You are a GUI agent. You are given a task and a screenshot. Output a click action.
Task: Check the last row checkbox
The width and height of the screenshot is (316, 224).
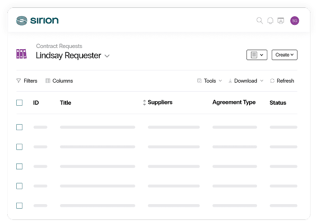(x=19, y=205)
